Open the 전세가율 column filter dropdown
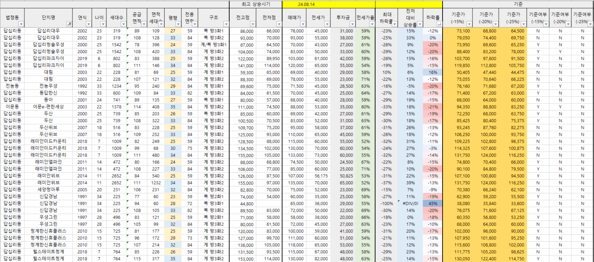The width and height of the screenshot is (594, 262). point(372,24)
